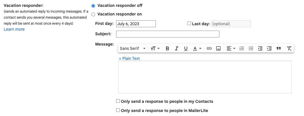
Task: Check Only send response to Contacts
Action: (118, 101)
